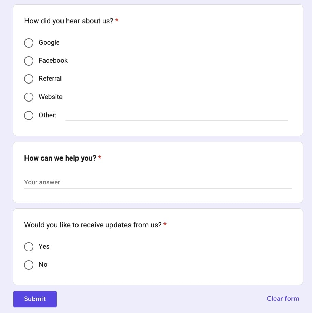Click the purple Submit button
Image resolution: width=312 pixels, height=313 pixels.
click(35, 299)
